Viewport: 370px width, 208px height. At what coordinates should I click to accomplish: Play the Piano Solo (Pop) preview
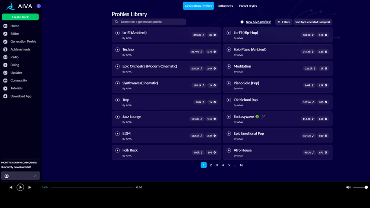[x=229, y=83]
